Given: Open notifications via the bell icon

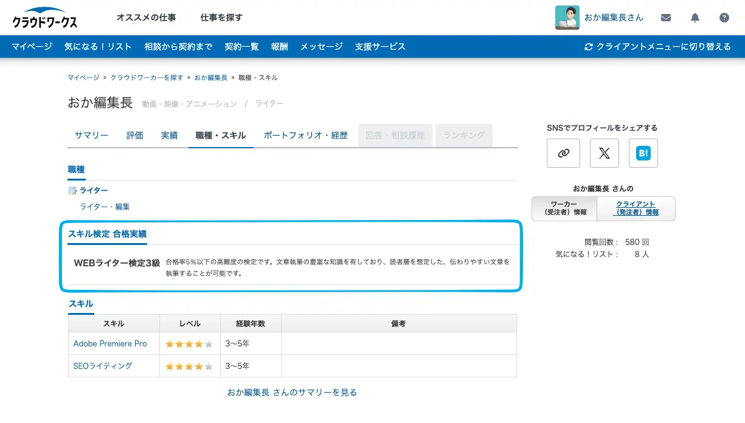Looking at the screenshot, I should pyautogui.click(x=695, y=18).
